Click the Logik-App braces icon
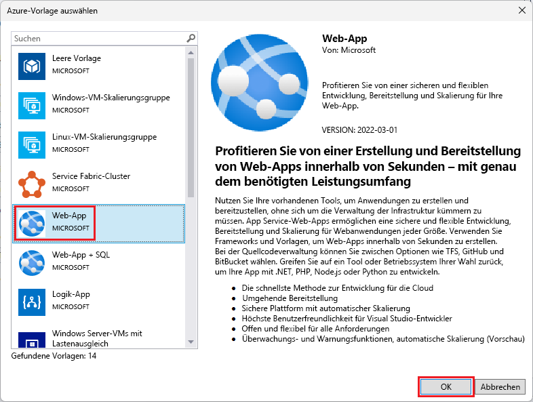 point(32,302)
